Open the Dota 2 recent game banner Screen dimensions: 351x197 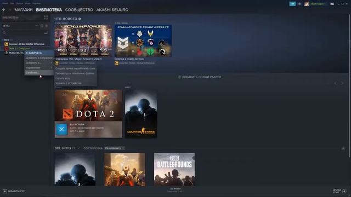click(x=88, y=106)
